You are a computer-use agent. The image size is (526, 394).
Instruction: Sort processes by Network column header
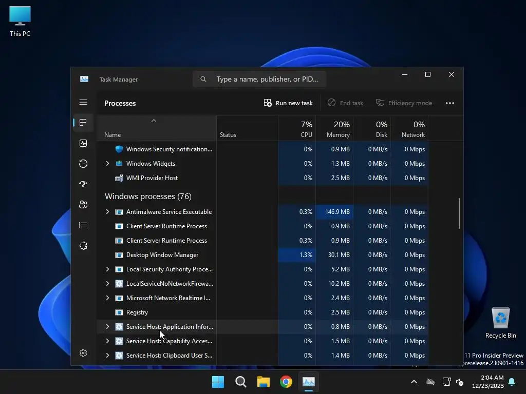coord(409,128)
